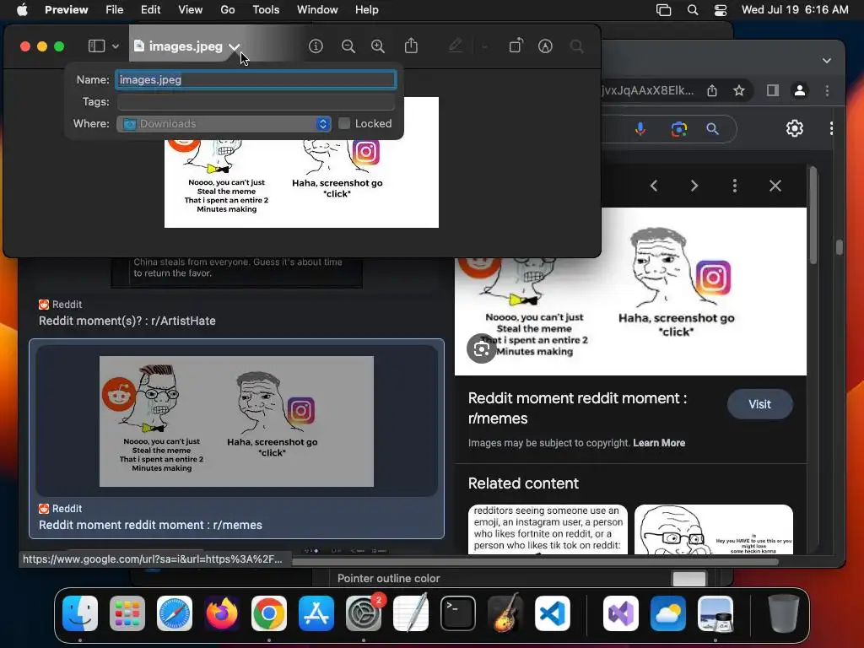Open the Go menu
This screenshot has width=864, height=648.
[228, 10]
